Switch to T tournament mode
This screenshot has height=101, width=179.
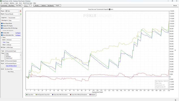pyautogui.click(x=30, y=5)
